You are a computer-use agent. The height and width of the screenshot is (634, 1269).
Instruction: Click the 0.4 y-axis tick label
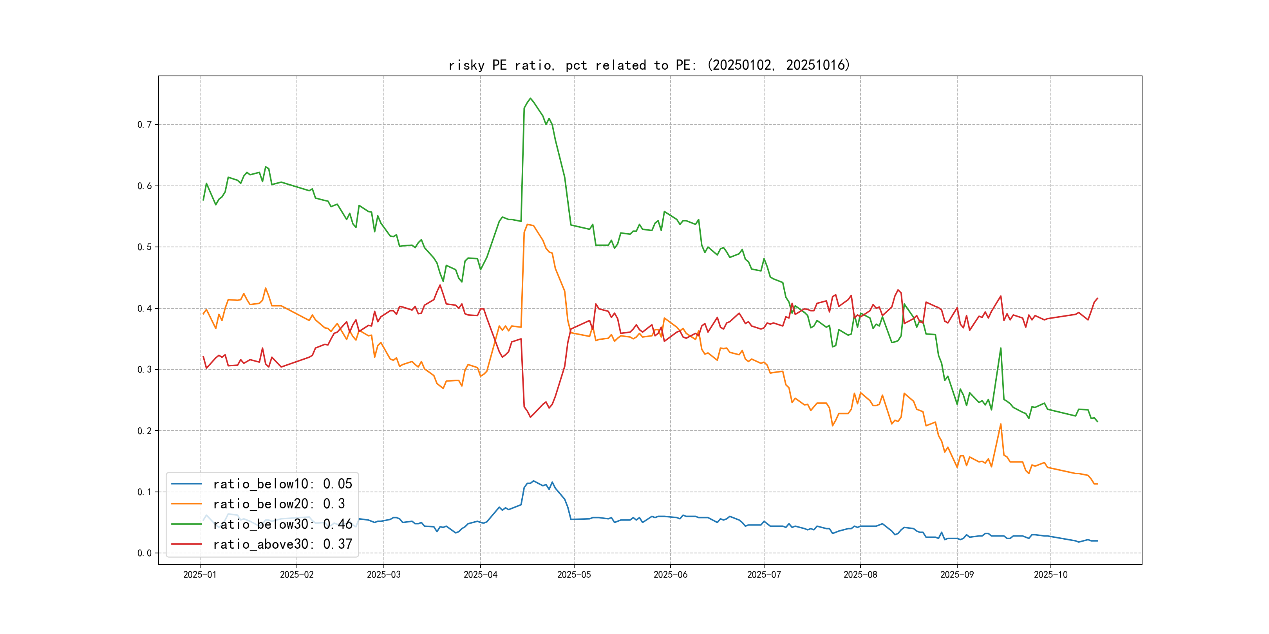[145, 309]
